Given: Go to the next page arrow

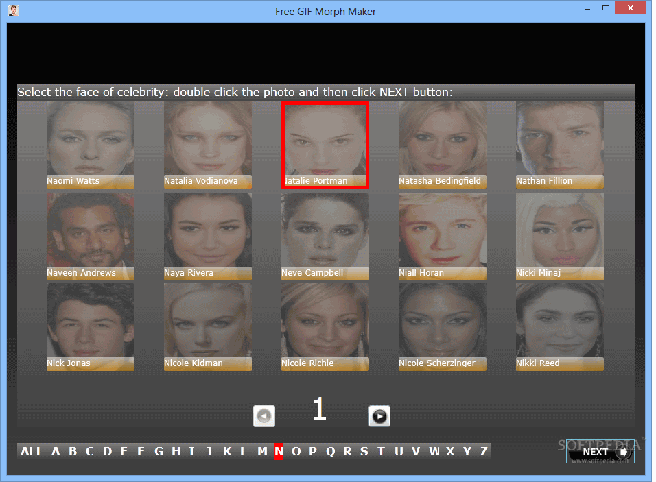Looking at the screenshot, I should 379,416.
